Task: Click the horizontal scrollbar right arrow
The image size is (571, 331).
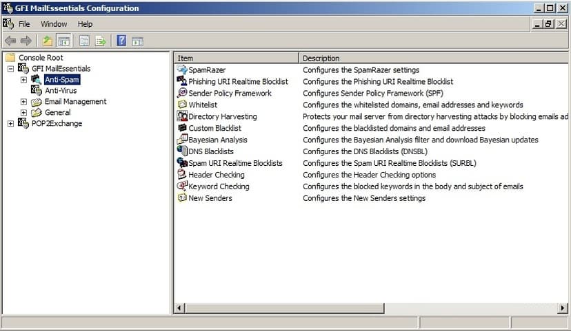Action: point(563,308)
